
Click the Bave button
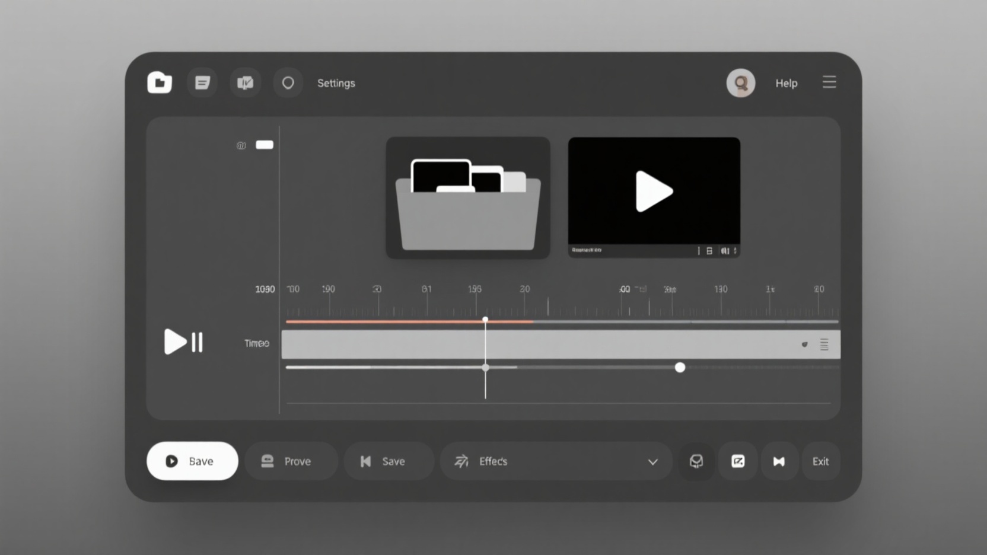[192, 461]
